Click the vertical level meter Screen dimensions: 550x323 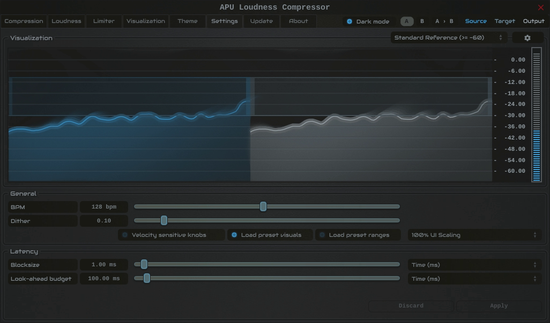536,115
